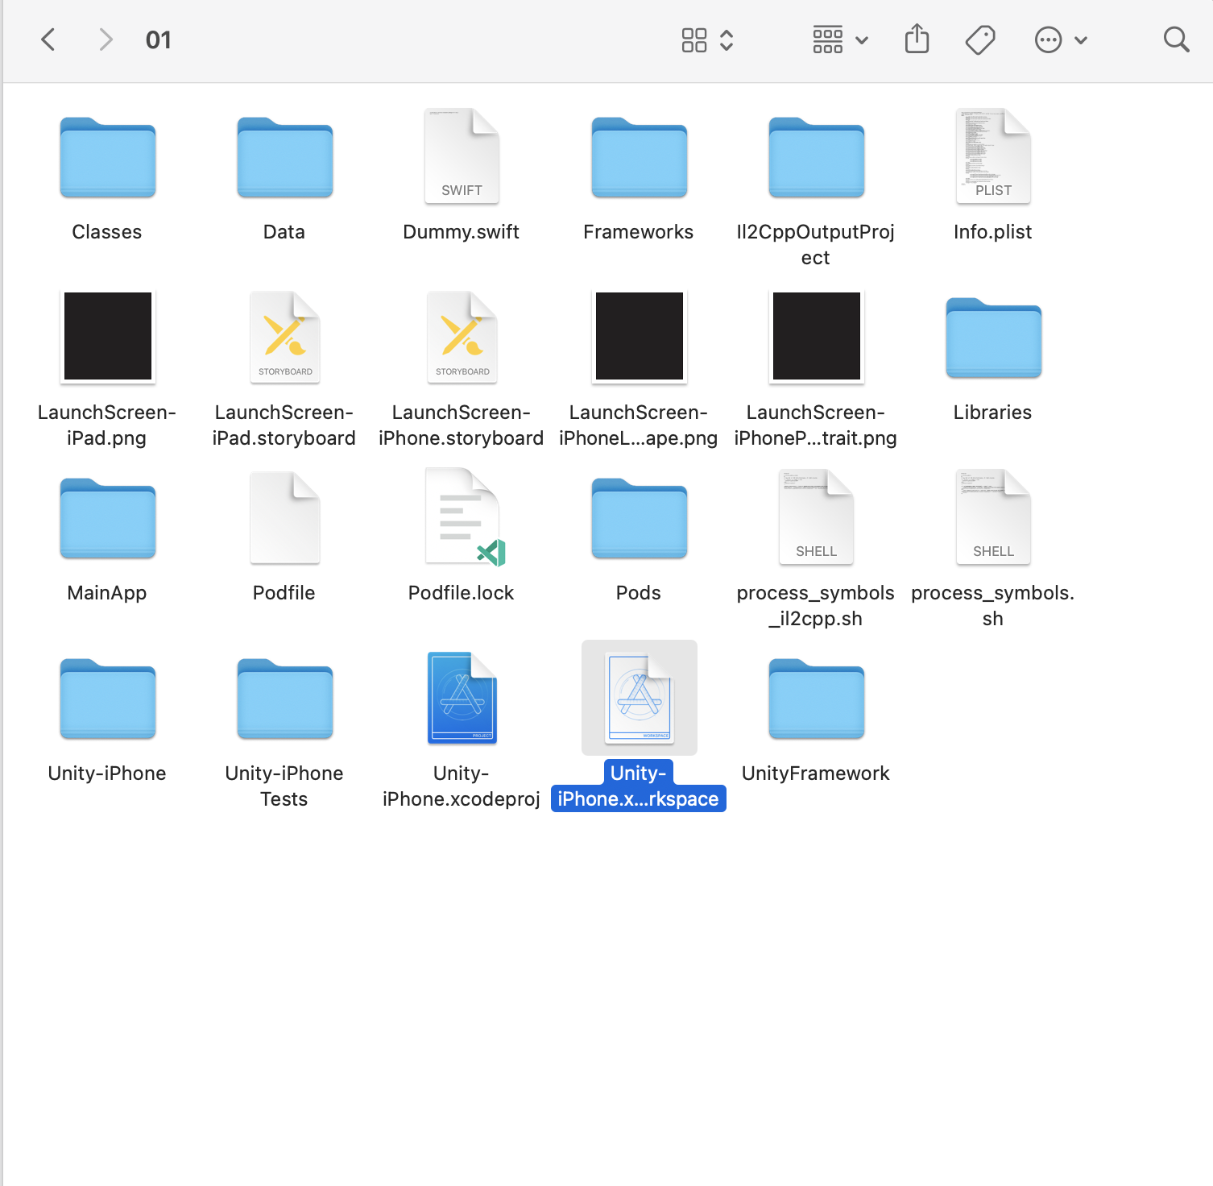This screenshot has height=1186, width=1213.
Task: Open Finder search
Action: pos(1176,38)
